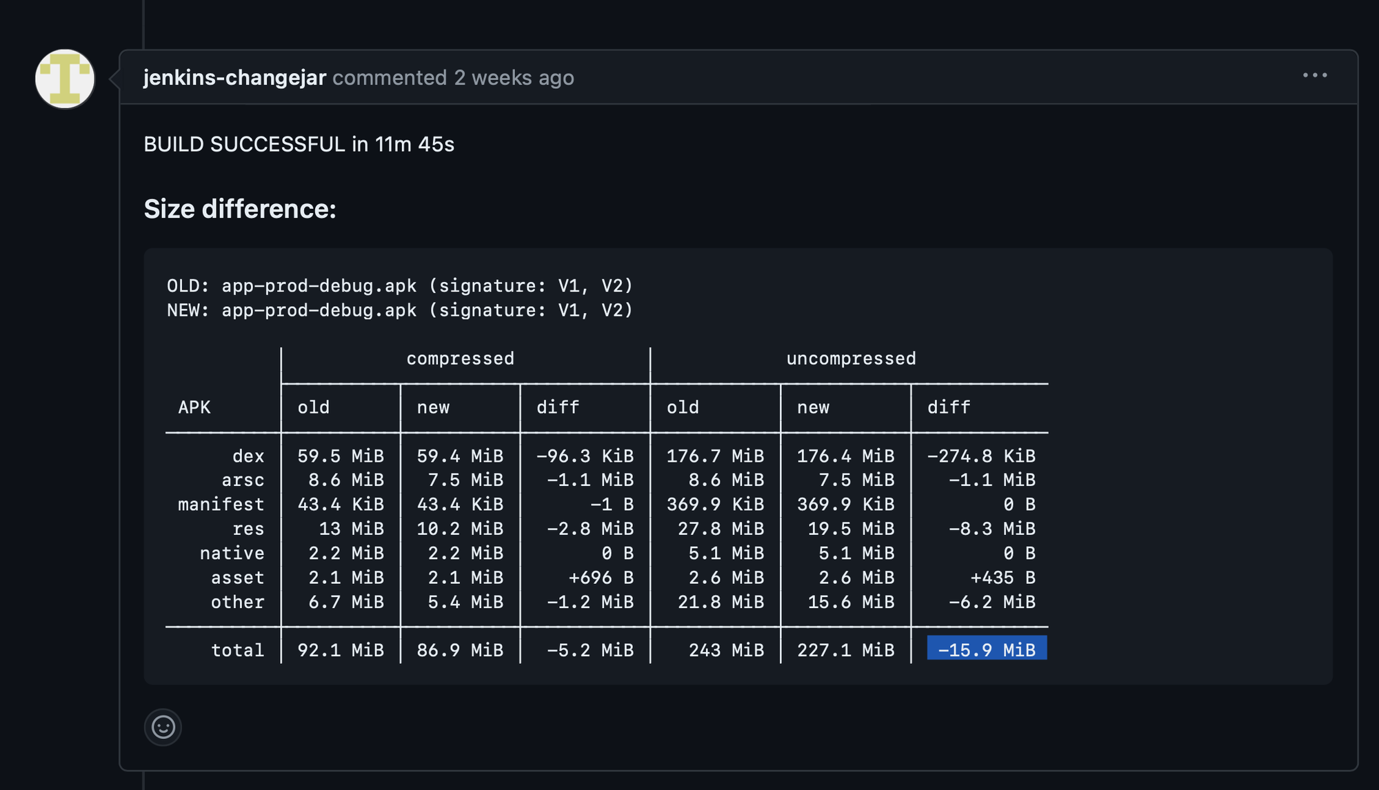Click the '92.1 MiB' total value
The width and height of the screenshot is (1379, 790).
pos(341,650)
